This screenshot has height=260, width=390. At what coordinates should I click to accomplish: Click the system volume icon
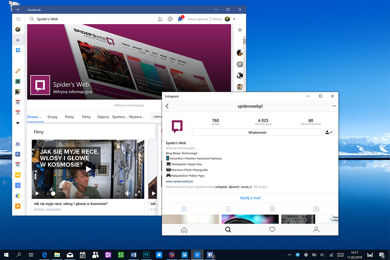322,255
